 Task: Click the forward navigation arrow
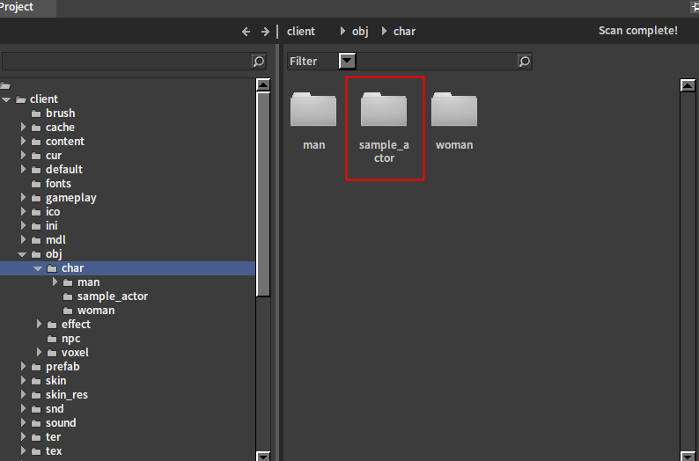coord(265,31)
